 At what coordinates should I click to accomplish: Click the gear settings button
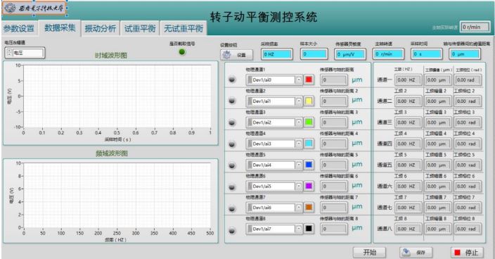click(x=236, y=55)
